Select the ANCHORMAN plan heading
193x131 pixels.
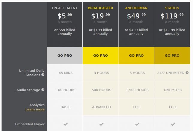(x=136, y=8)
